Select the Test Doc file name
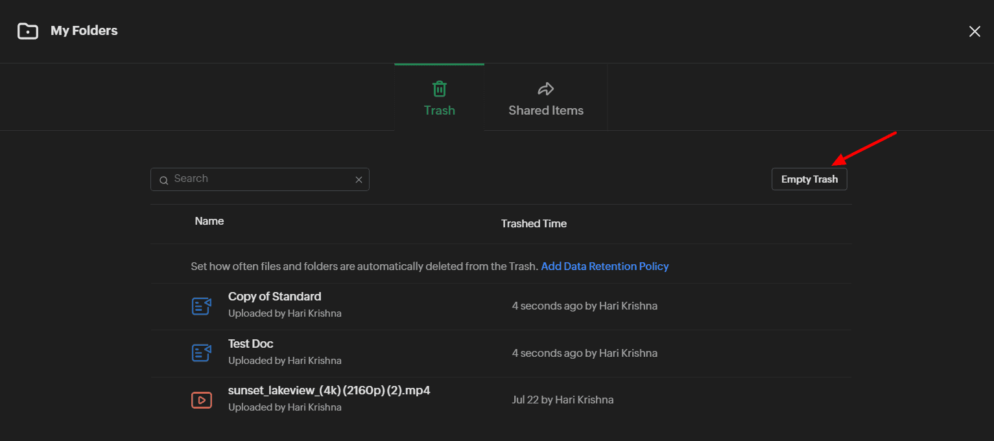This screenshot has width=994, height=441. pyautogui.click(x=251, y=344)
